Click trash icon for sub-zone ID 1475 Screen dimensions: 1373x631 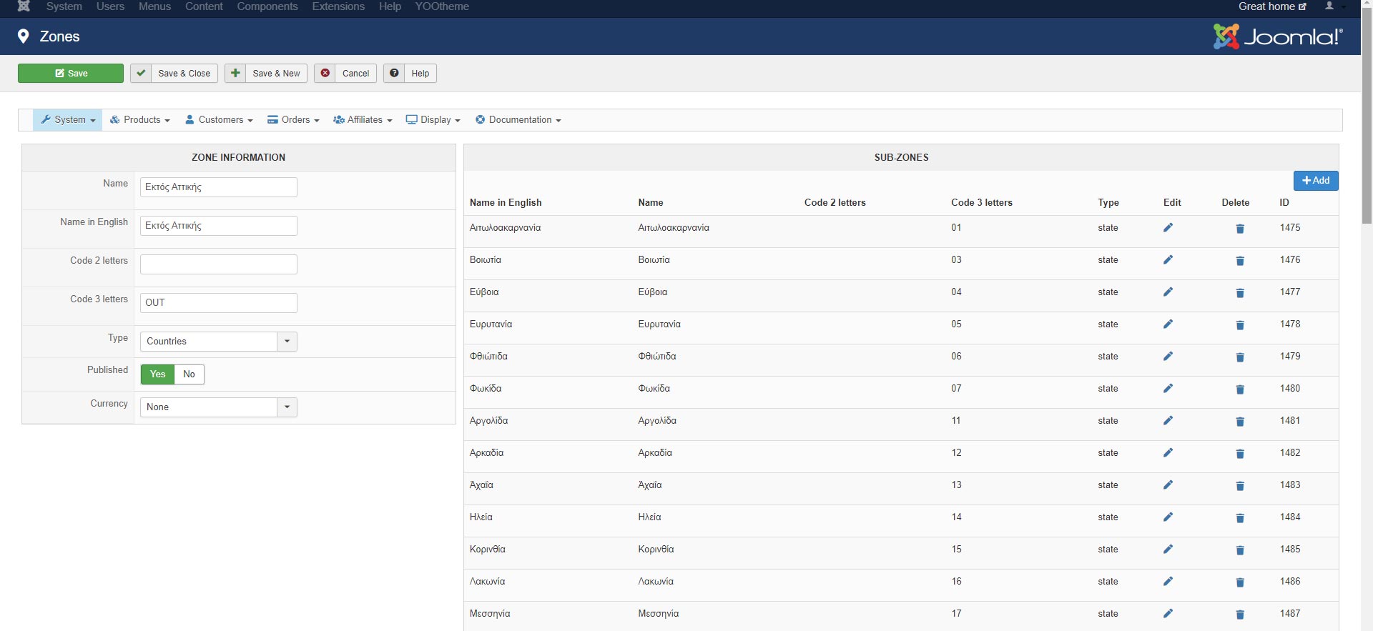1240,229
